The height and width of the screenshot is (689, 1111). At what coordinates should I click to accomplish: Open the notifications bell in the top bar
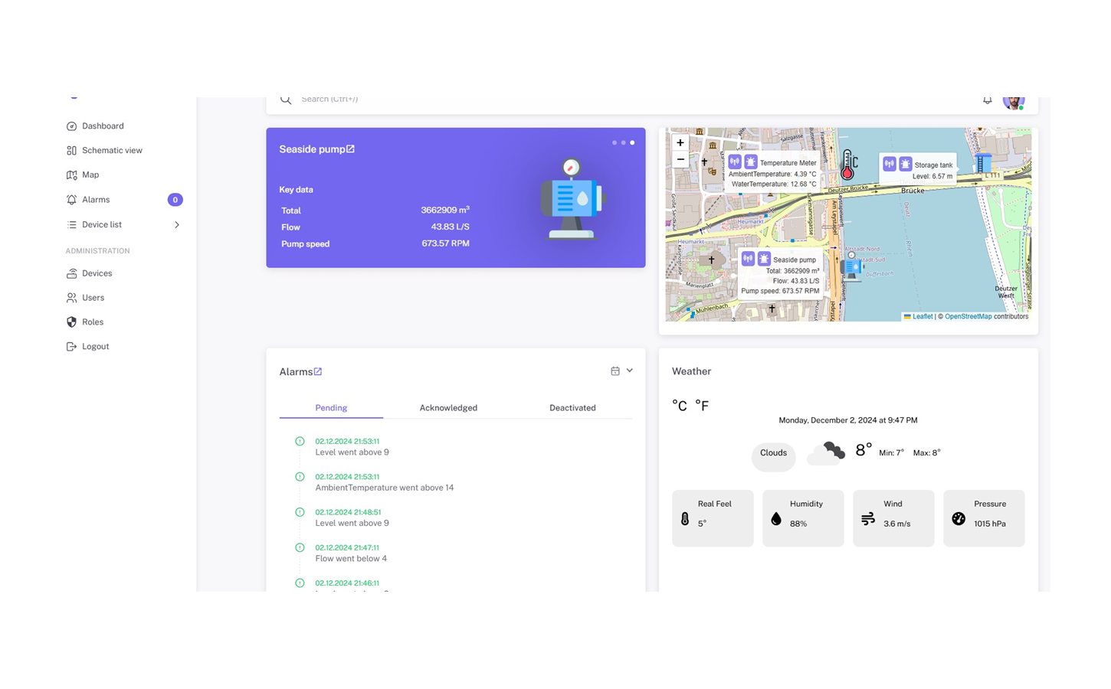tap(987, 100)
